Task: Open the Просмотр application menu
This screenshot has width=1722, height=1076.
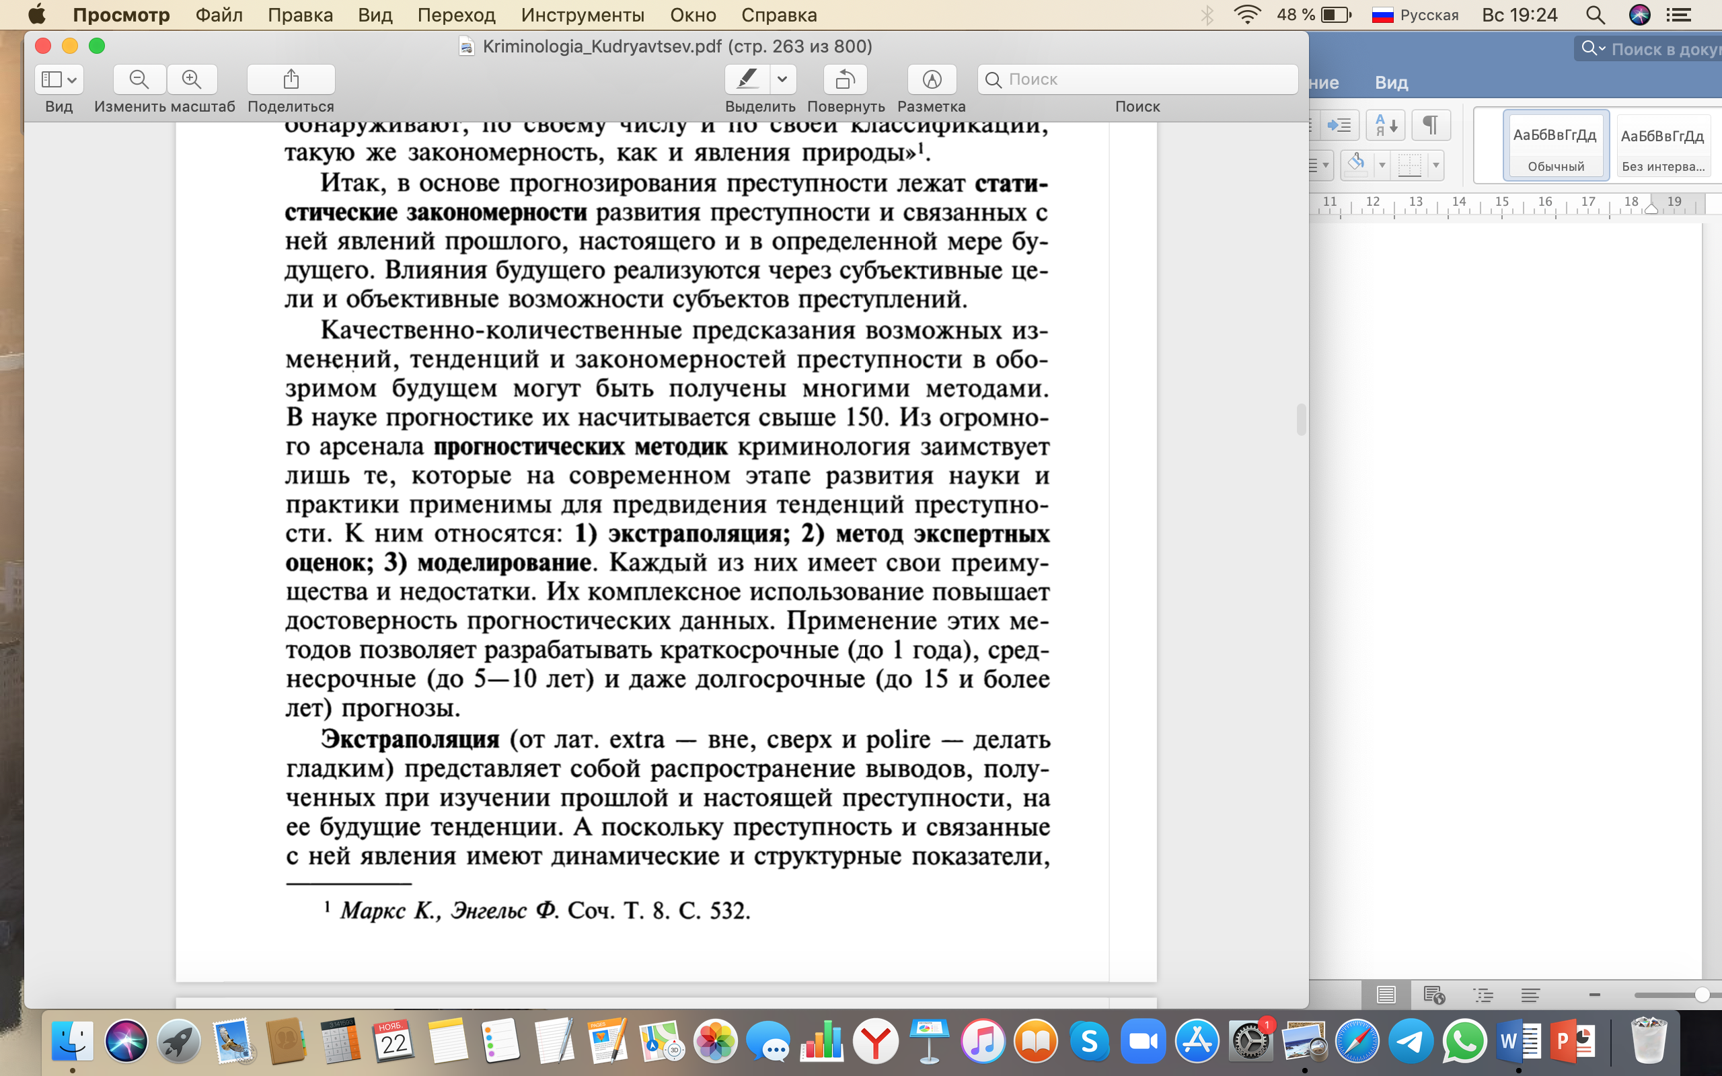Action: click(121, 15)
